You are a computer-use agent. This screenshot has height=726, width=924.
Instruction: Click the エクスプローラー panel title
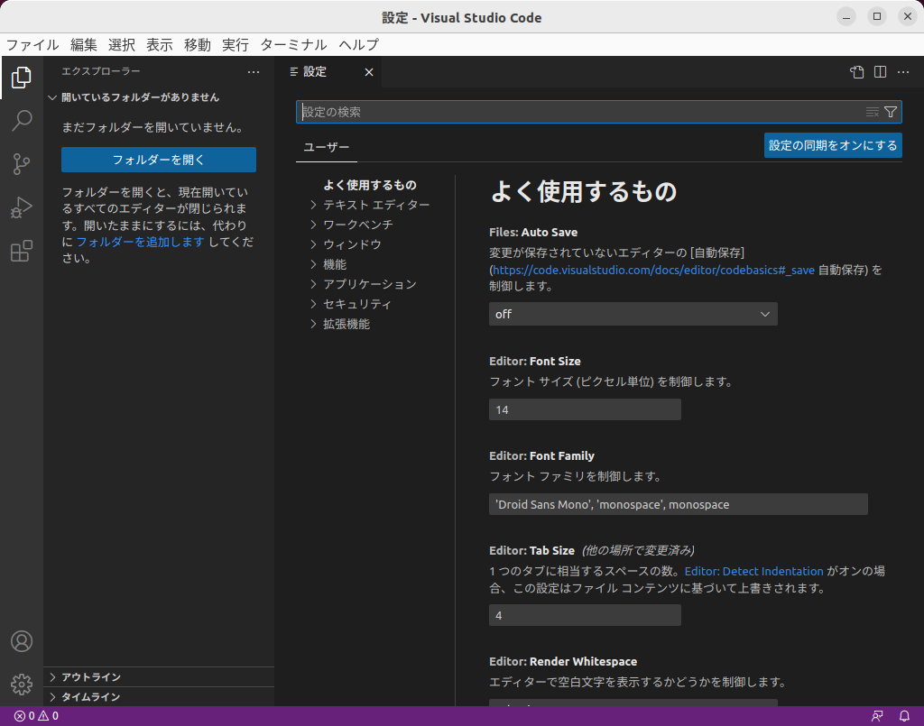click(x=101, y=71)
